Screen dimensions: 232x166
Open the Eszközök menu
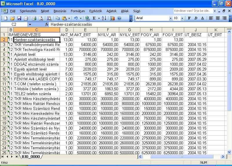(96, 11)
